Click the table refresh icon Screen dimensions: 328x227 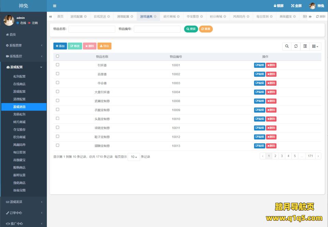point(296,46)
